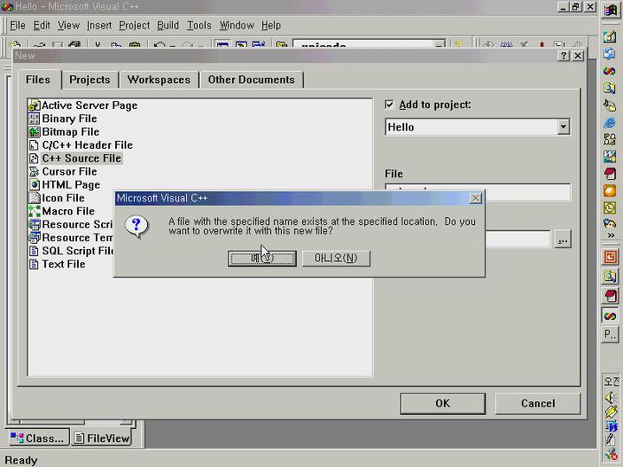
Task: Switch to the PowerPoint taskbar button
Action: pyautogui.click(x=610, y=257)
